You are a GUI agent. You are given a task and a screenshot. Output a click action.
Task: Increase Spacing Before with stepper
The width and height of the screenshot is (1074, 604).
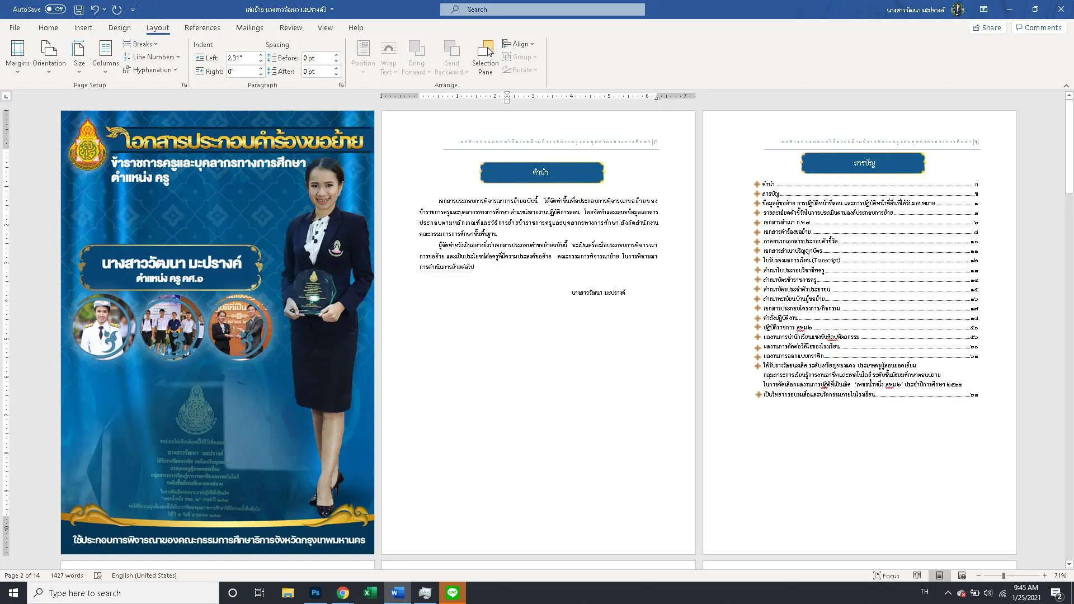coord(336,55)
